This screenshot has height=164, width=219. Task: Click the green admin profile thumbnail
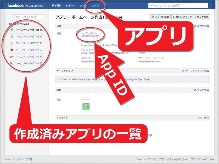(86, 107)
